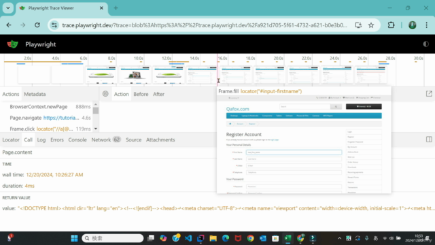This screenshot has width=435, height=245.
Task: Click the browser forward arrow
Action: (x=22, y=25)
